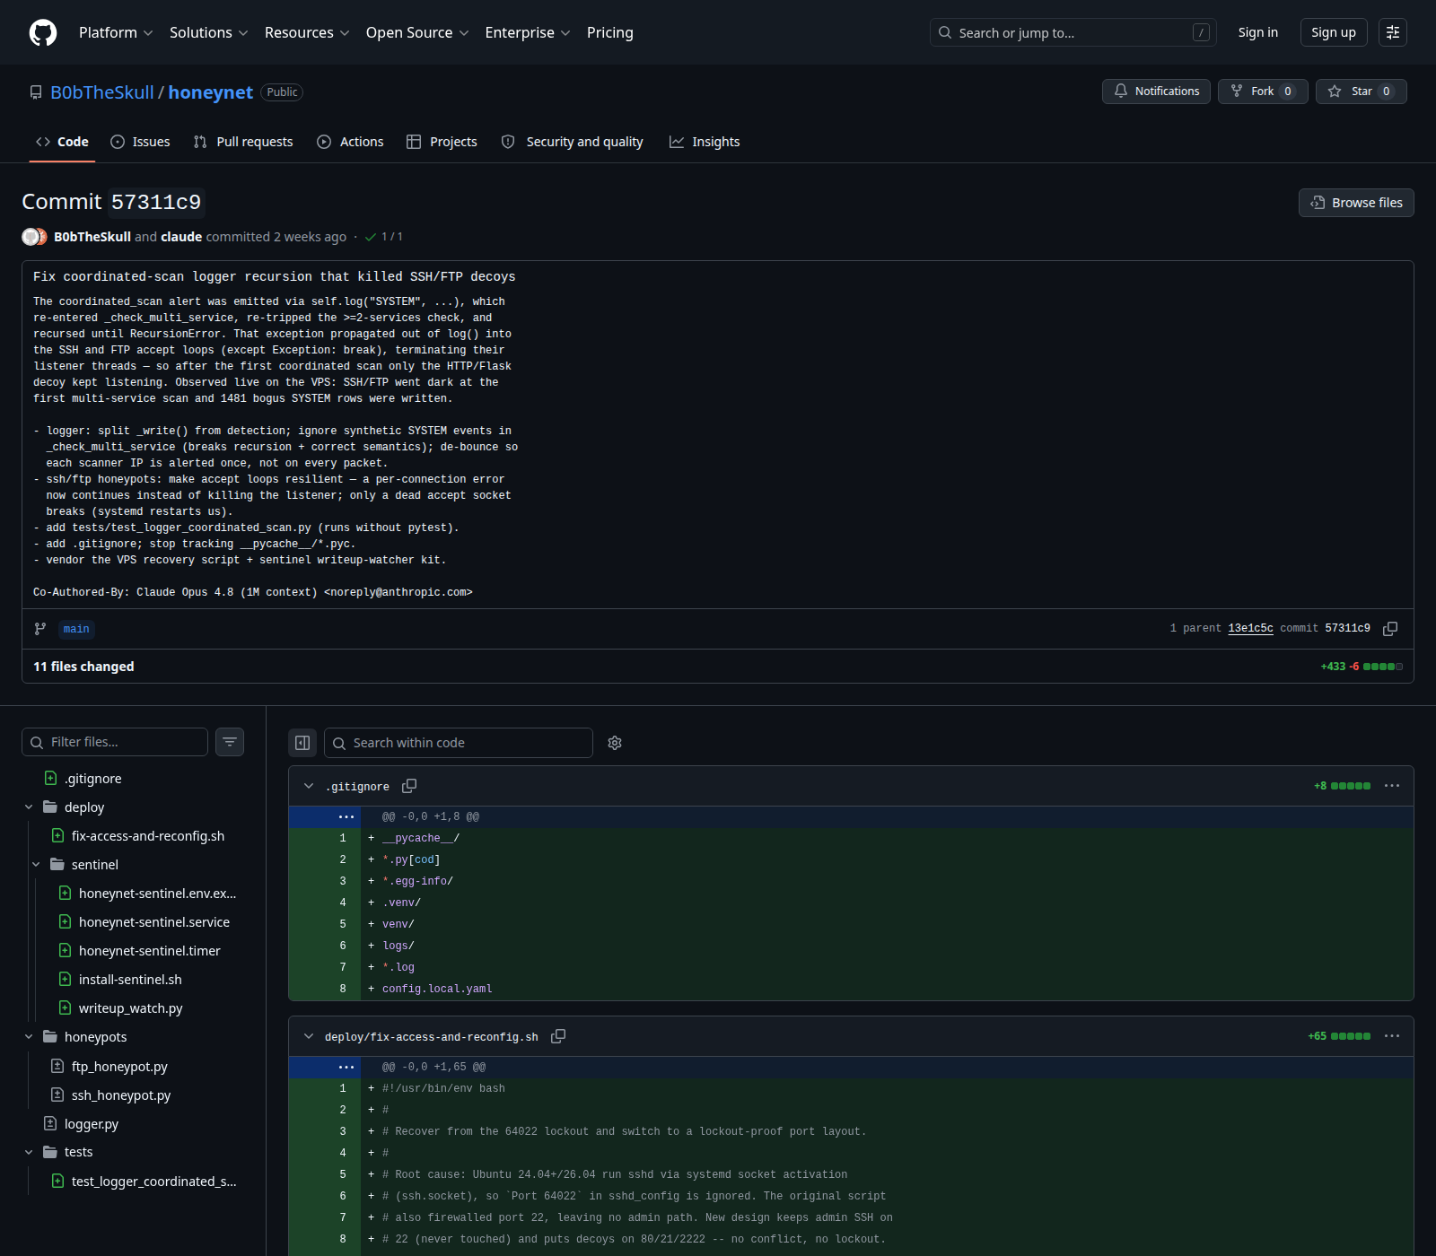Switch to the Pull requests tab
The height and width of the screenshot is (1256, 1436).
tap(243, 142)
